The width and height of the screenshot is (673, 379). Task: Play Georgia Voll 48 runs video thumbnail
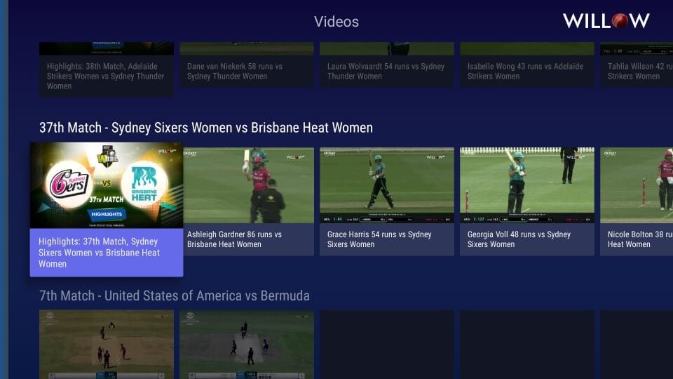[x=527, y=185]
